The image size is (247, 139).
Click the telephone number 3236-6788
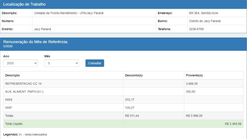click(x=196, y=29)
